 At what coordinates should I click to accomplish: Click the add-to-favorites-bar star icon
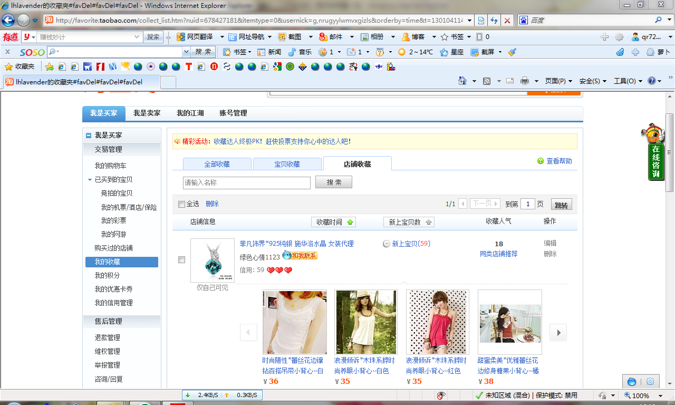coord(50,66)
